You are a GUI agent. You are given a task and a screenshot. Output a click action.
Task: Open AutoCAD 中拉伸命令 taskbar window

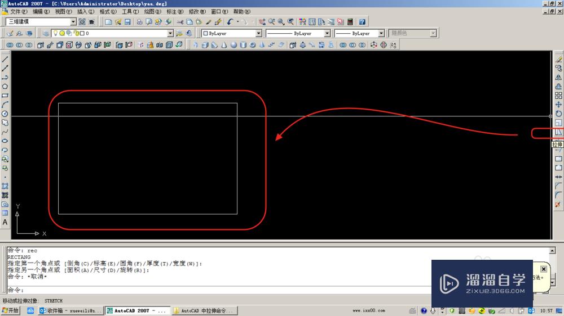pyautogui.click(x=204, y=310)
